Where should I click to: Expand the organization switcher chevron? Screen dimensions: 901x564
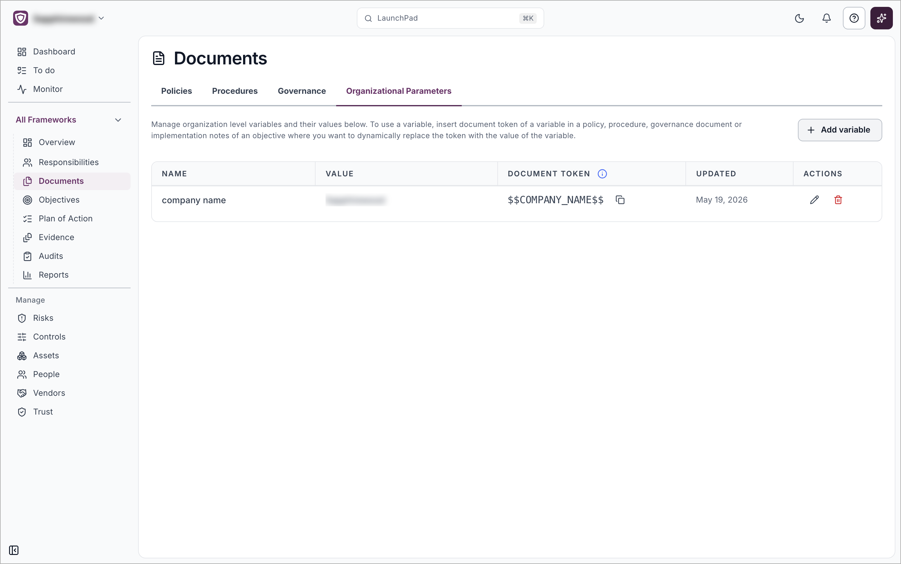(101, 18)
